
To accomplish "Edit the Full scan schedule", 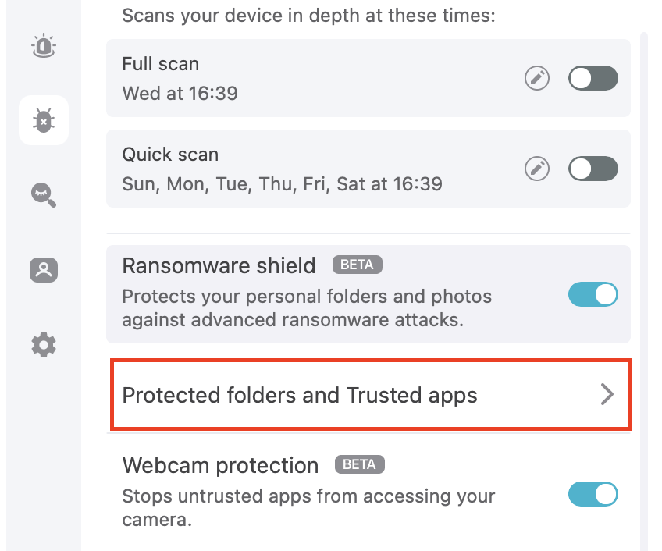I will pyautogui.click(x=537, y=78).
